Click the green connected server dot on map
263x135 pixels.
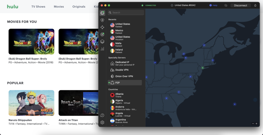click(203, 68)
